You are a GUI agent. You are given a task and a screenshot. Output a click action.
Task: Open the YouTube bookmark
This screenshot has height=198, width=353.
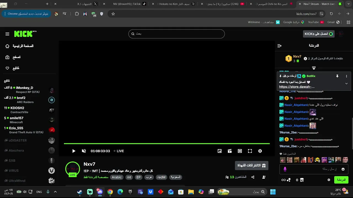click(315, 22)
